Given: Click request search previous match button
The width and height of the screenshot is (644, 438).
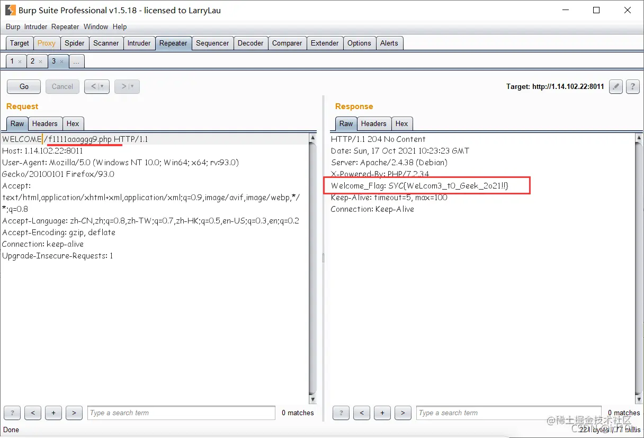Looking at the screenshot, I should pos(33,413).
